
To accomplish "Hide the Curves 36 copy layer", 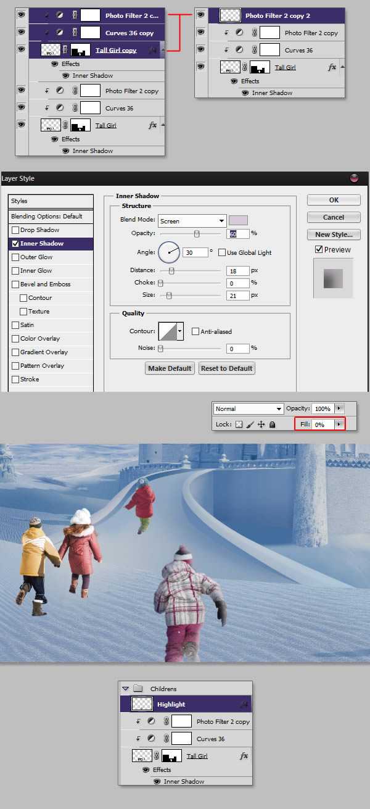I will [x=22, y=32].
